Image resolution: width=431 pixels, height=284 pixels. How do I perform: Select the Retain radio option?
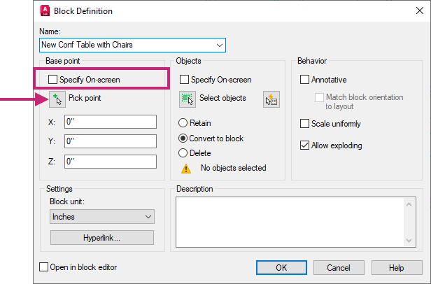pyautogui.click(x=184, y=125)
